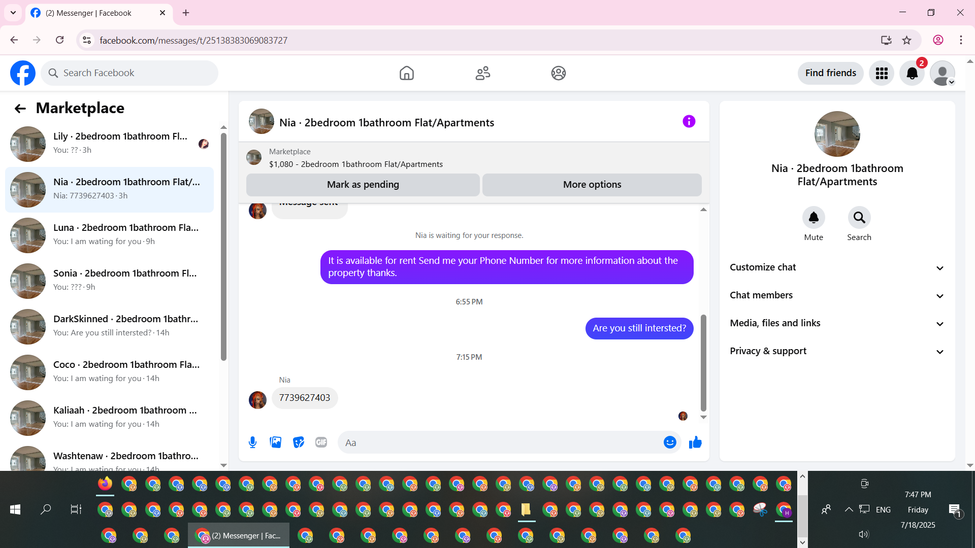Click the chat messages scrollbar thumb
975x548 pixels.
(x=703, y=362)
